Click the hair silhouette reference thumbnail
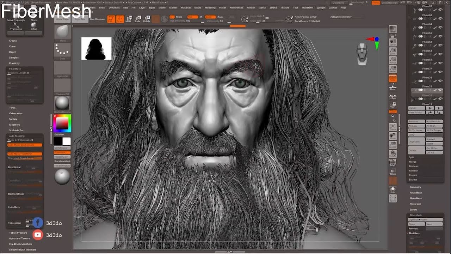The height and width of the screenshot is (254, 451). coord(96,49)
